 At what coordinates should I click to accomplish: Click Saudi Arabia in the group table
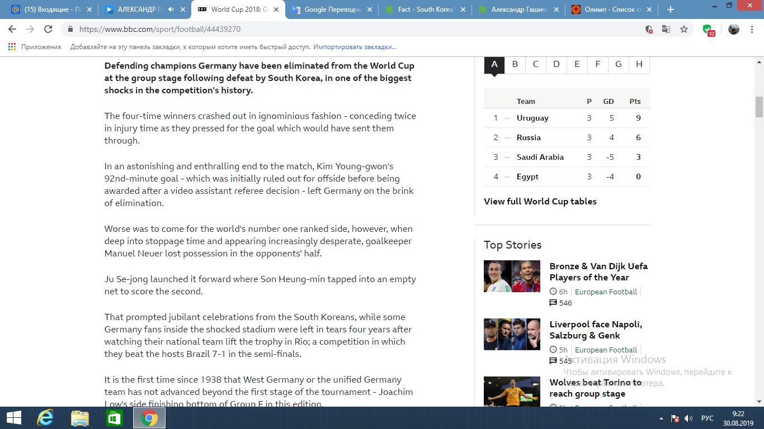pyautogui.click(x=540, y=157)
